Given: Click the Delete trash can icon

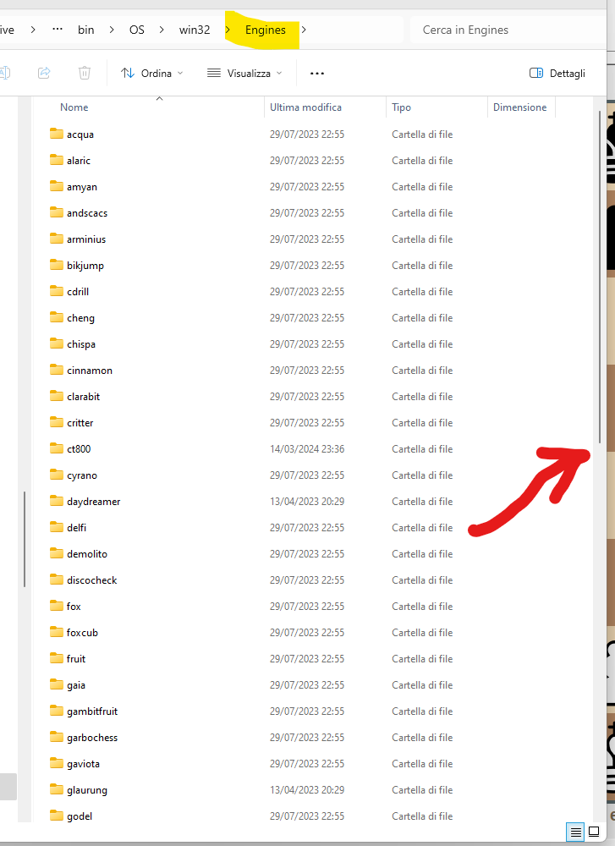Looking at the screenshot, I should tap(85, 74).
